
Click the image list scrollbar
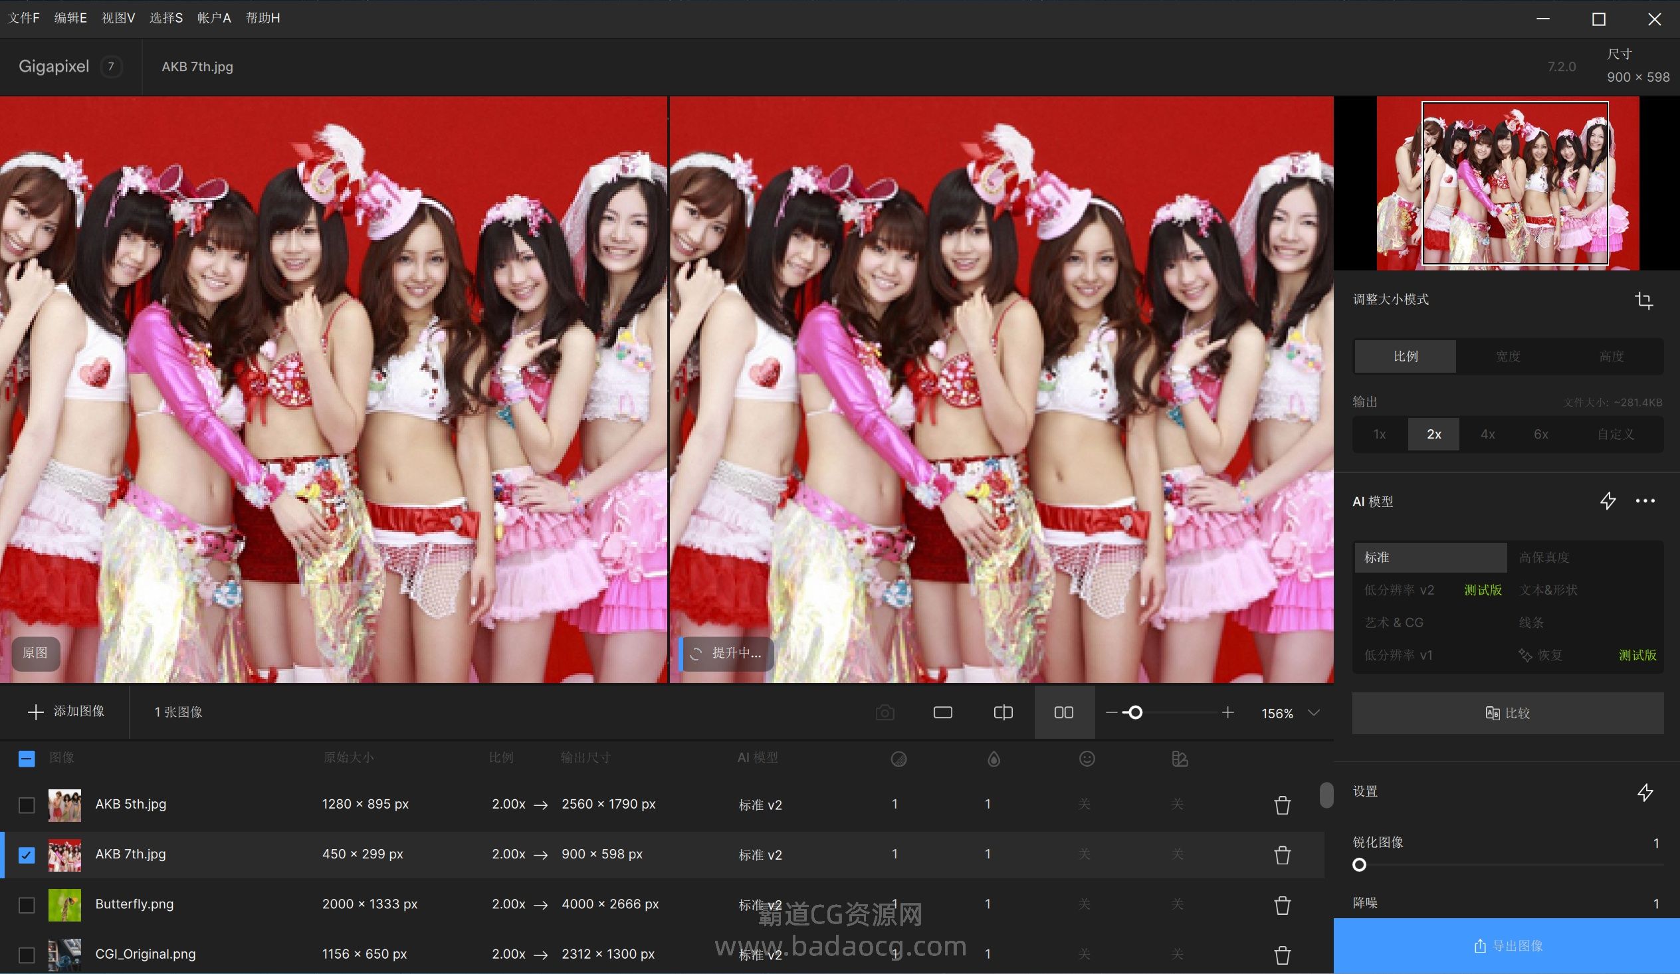click(1326, 795)
